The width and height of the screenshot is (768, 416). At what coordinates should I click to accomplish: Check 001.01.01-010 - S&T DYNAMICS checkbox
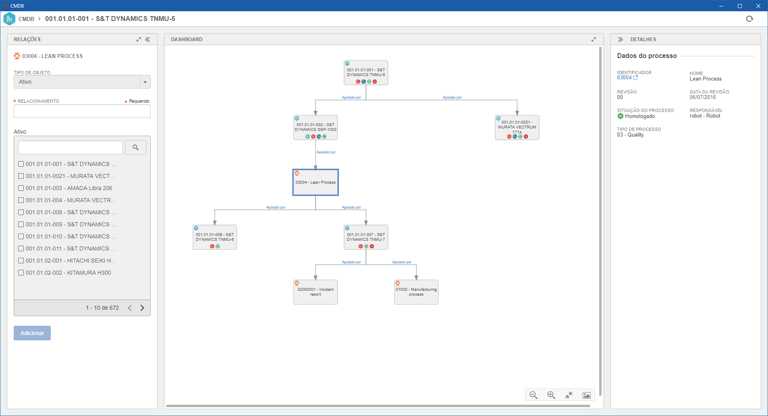pyautogui.click(x=21, y=236)
